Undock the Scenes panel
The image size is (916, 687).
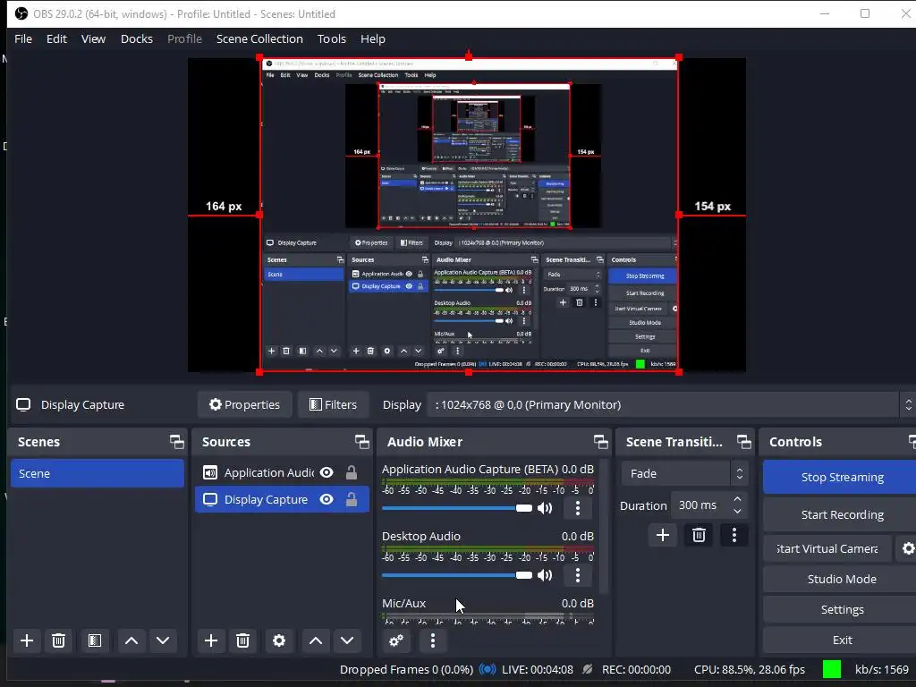pyautogui.click(x=176, y=442)
